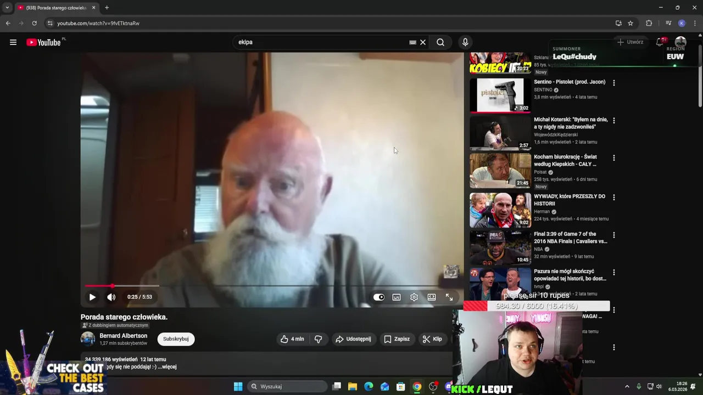Seek on the video progress bar
703x395 pixels.
point(272,286)
